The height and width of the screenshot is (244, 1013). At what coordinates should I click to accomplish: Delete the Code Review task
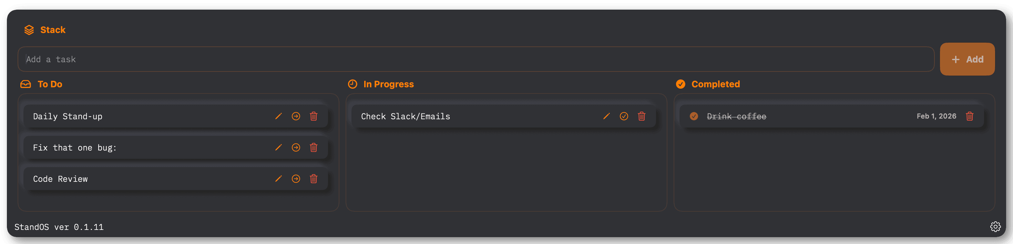coord(314,179)
